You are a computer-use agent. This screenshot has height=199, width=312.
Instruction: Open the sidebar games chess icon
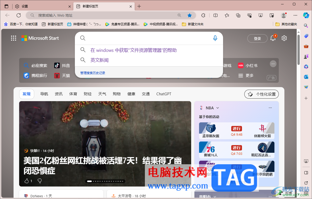coord(306,56)
